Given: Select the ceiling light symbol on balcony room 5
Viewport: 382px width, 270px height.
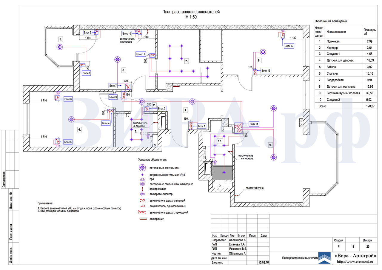Looking at the screenshot, I should [60, 47].
